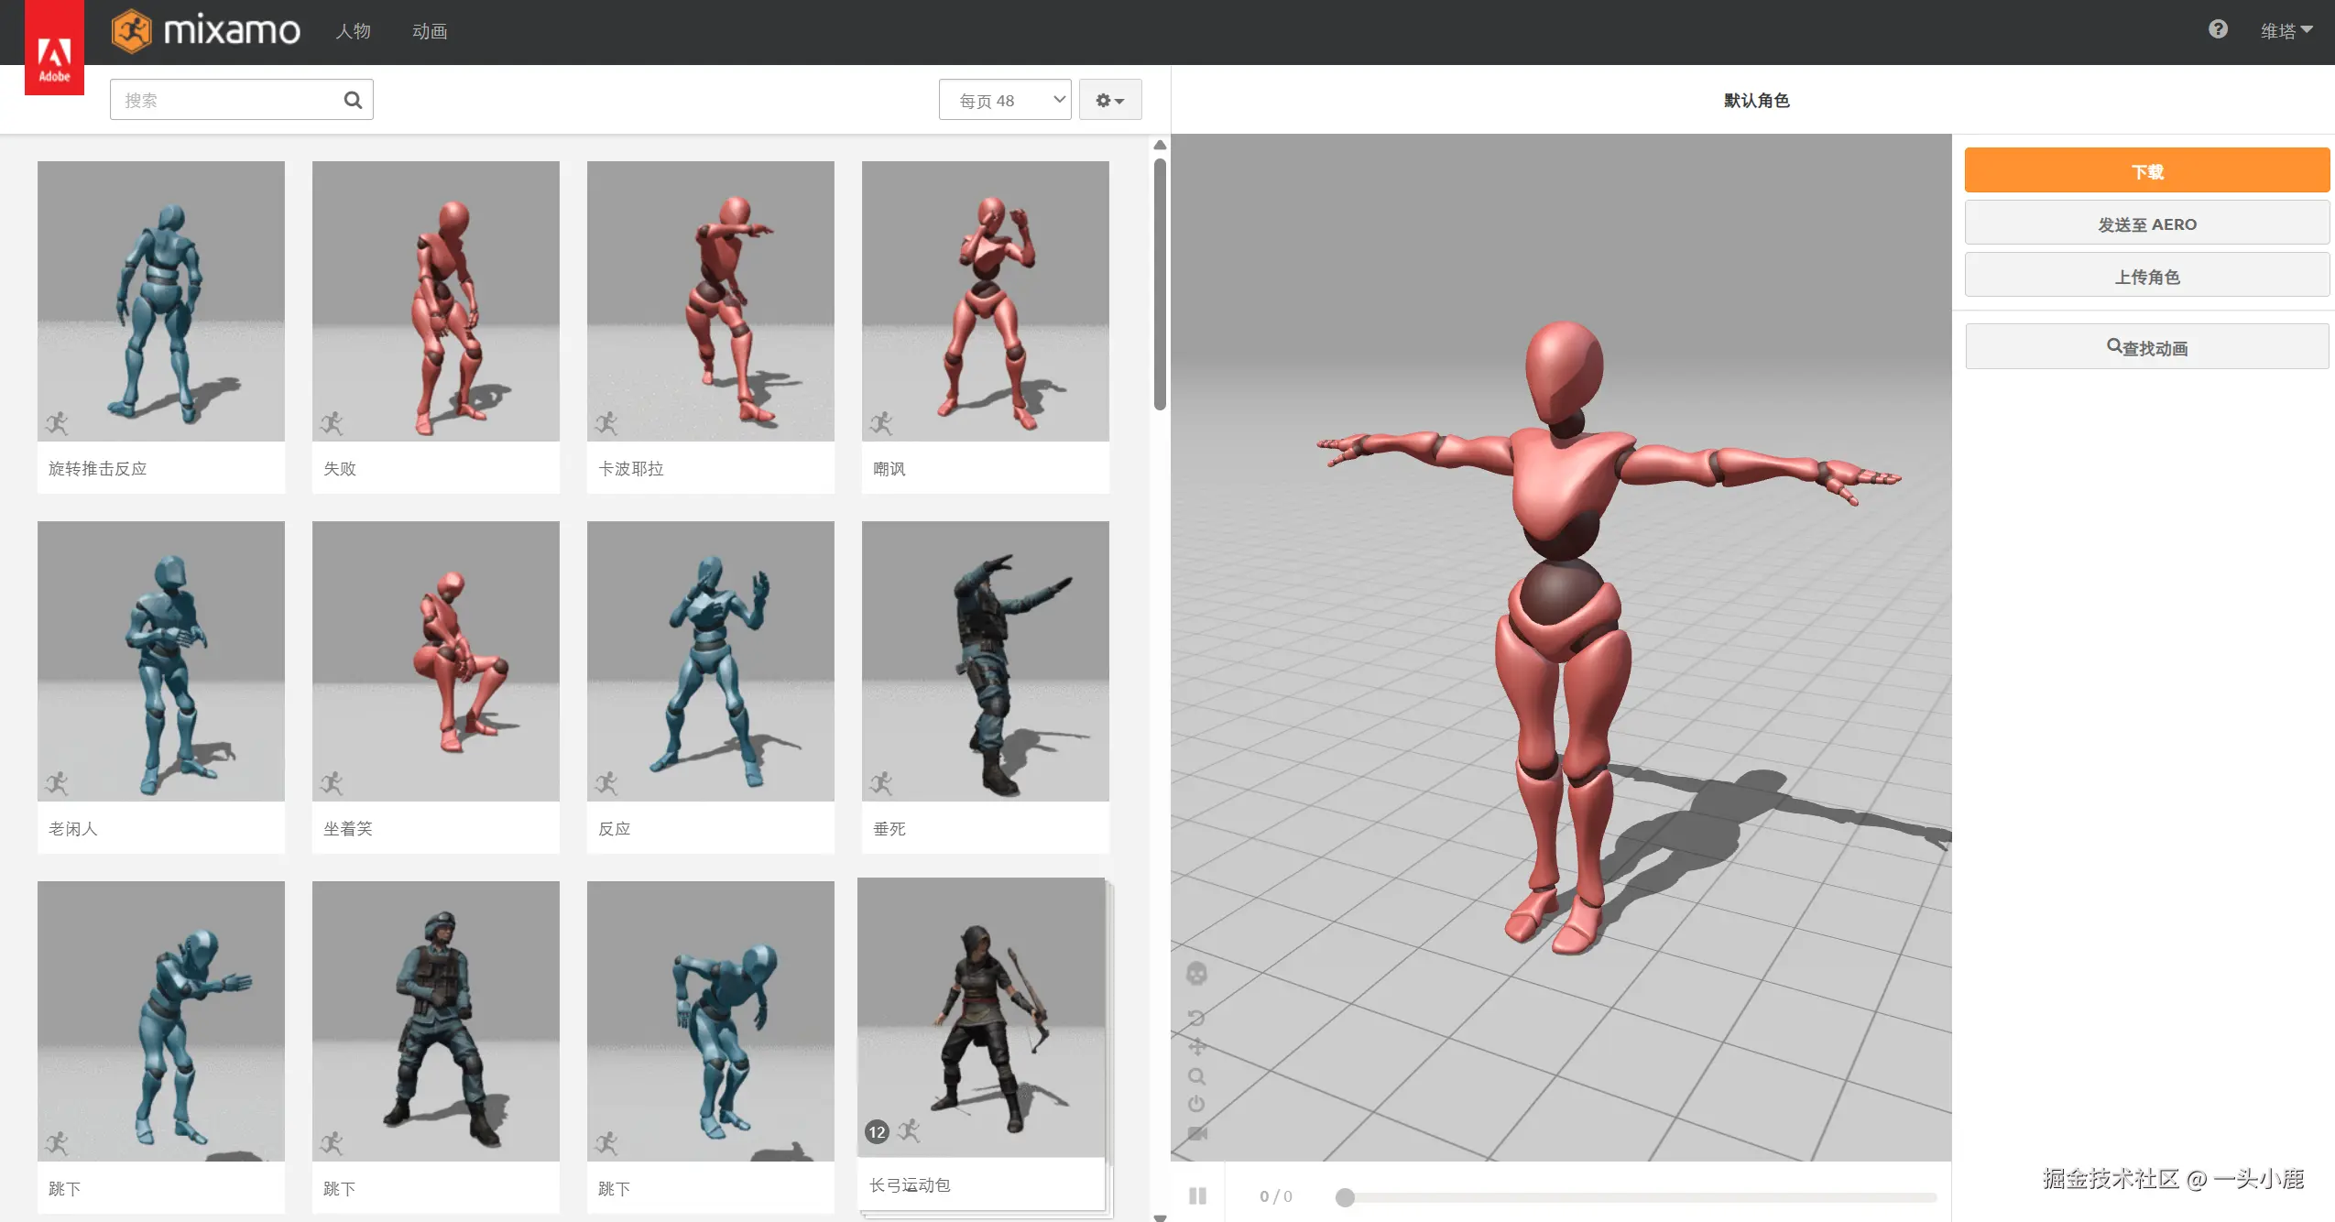Click the 12 count badge on 长弓运动包
Viewport: 2335px width, 1222px height.
877,1132
